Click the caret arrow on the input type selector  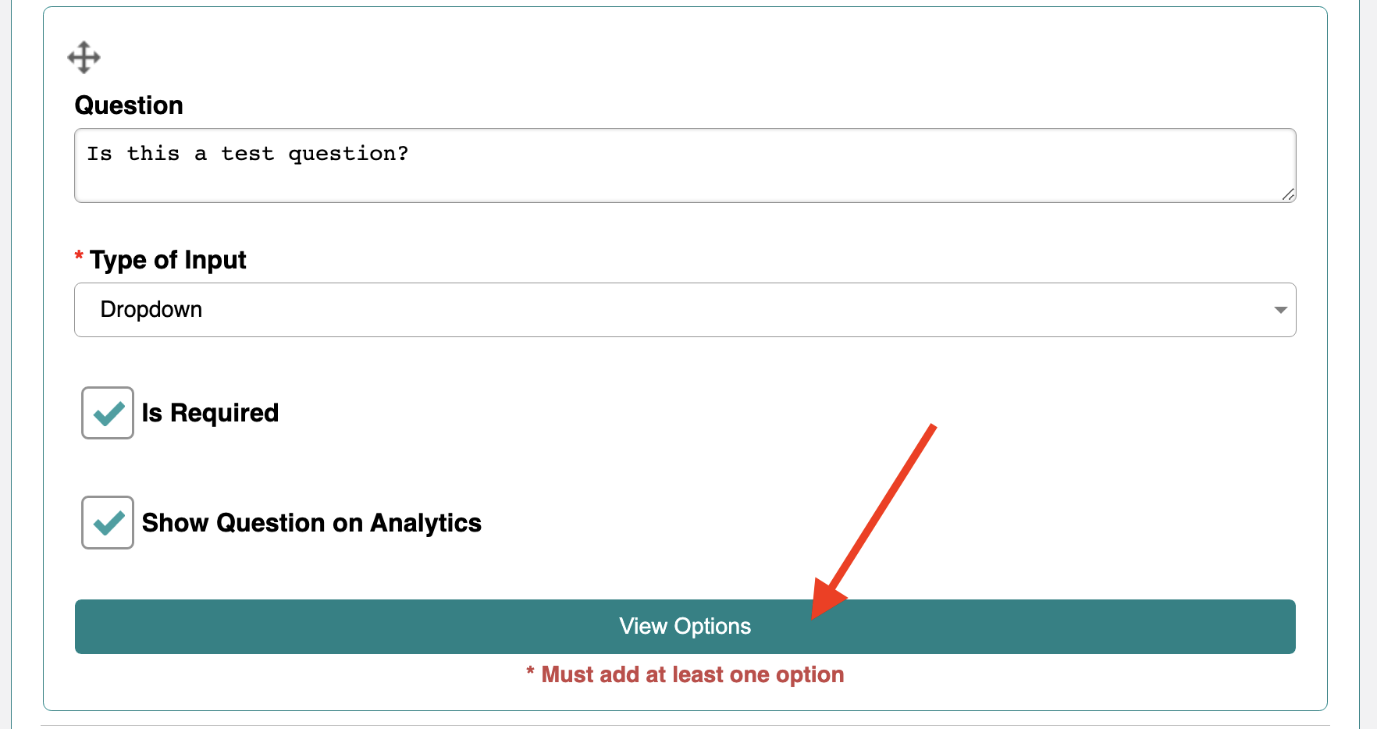(x=1280, y=310)
